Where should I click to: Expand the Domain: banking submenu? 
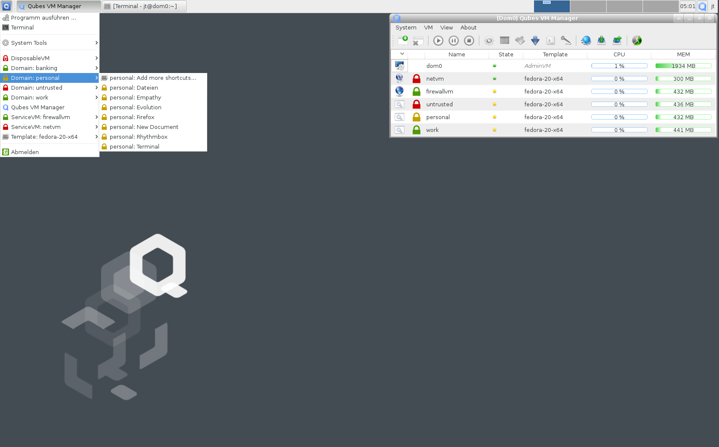tap(34, 68)
